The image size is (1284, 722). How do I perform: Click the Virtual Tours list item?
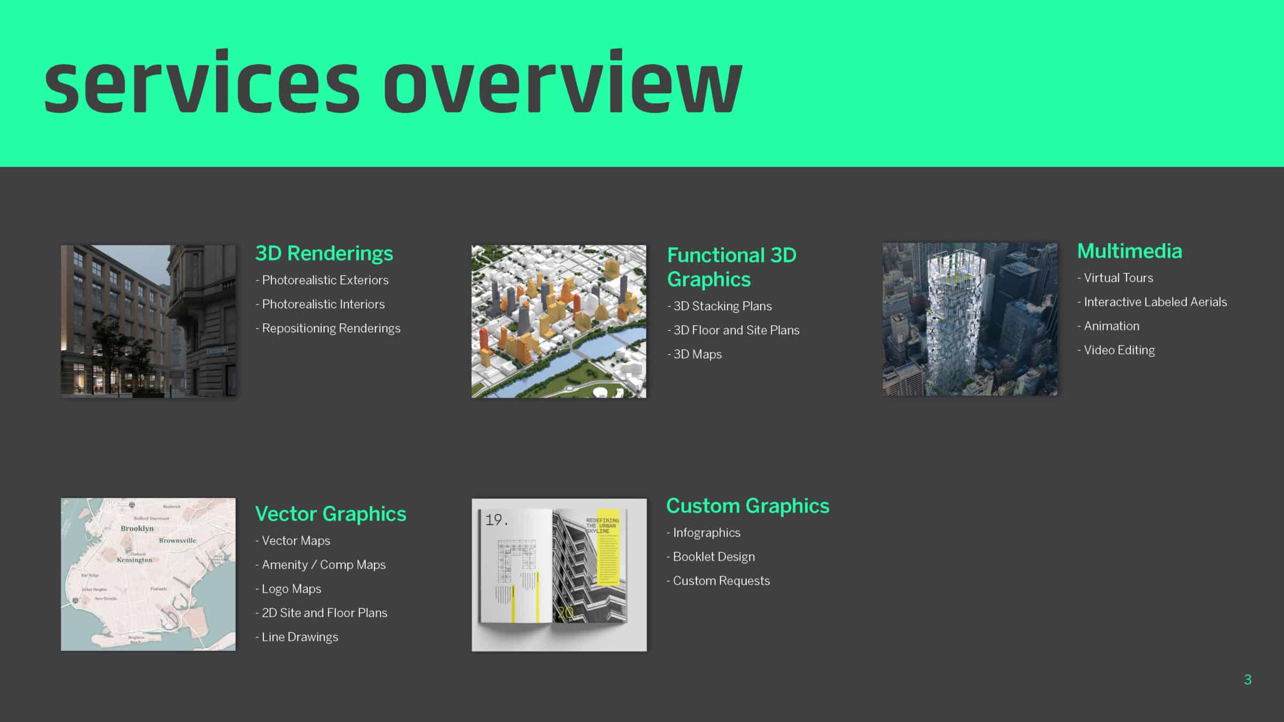(x=1118, y=278)
